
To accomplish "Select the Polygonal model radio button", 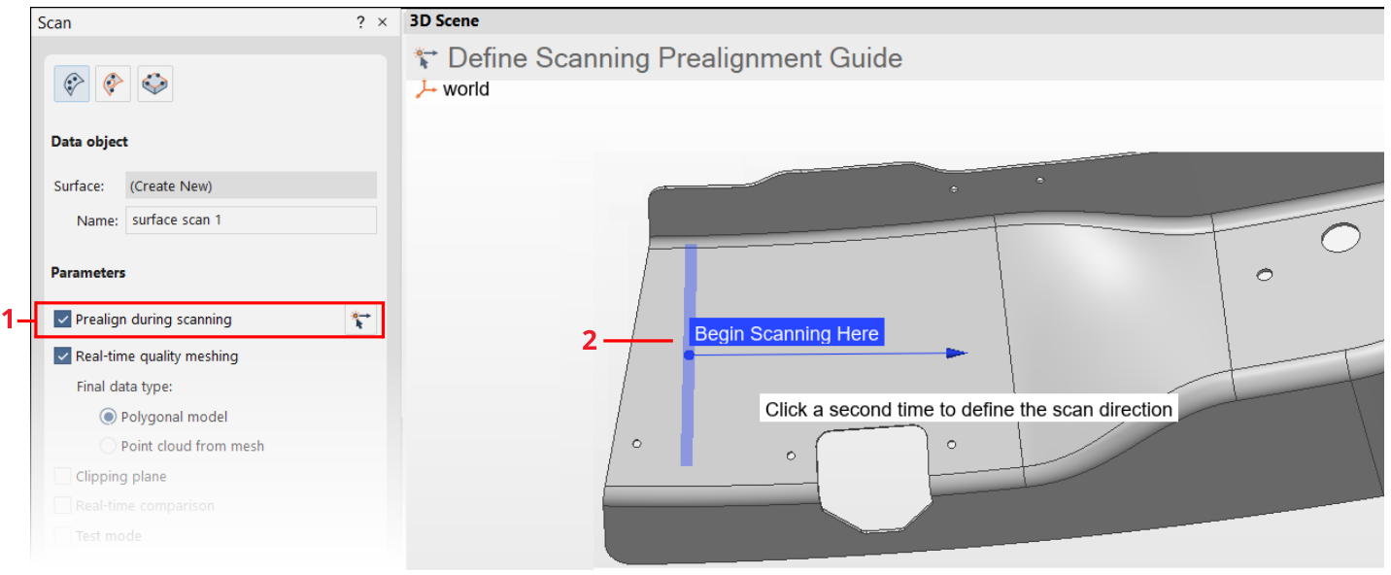I will coord(109,417).
